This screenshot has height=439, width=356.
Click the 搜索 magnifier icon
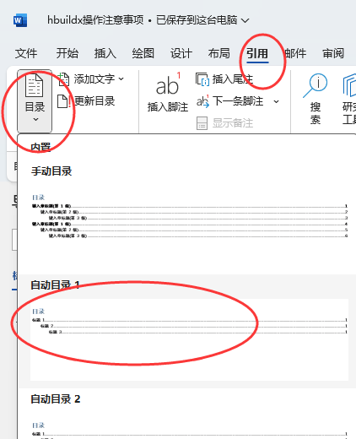(316, 85)
